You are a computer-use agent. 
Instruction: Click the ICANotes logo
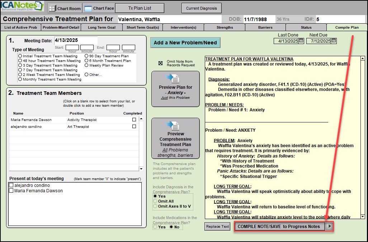[22, 7]
